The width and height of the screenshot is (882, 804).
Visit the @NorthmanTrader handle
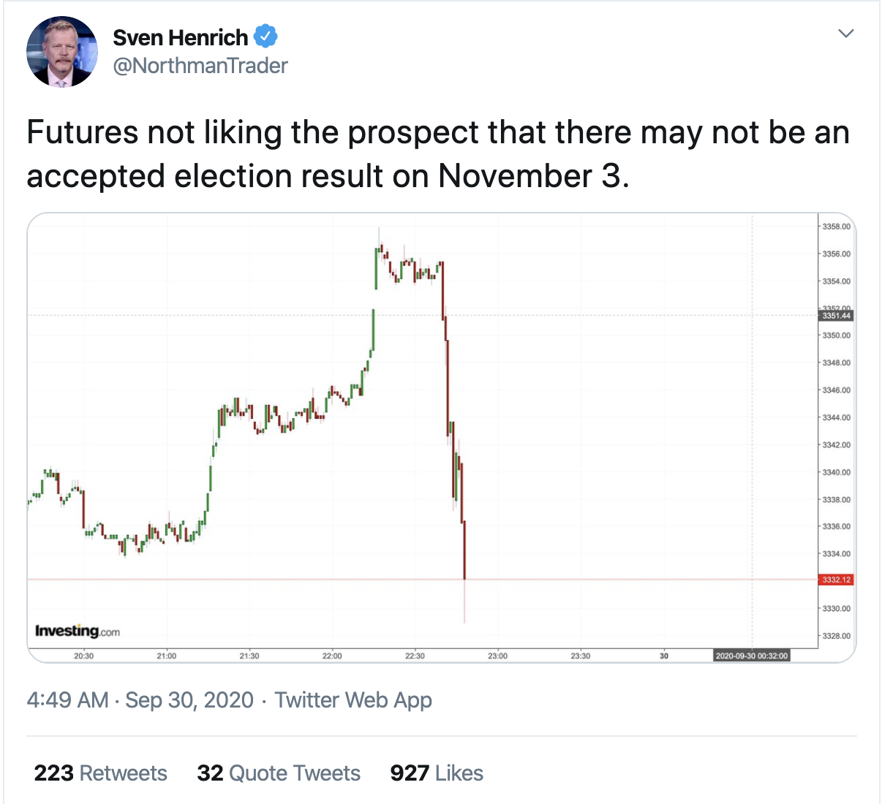pos(200,66)
